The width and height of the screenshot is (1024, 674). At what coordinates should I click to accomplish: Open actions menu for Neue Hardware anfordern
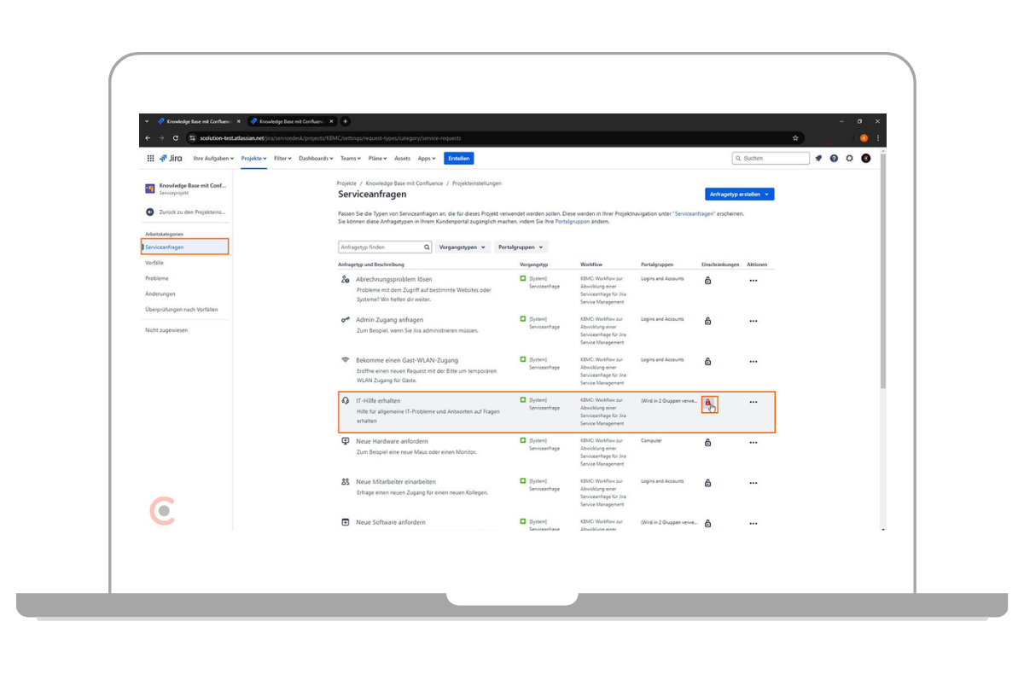(753, 443)
